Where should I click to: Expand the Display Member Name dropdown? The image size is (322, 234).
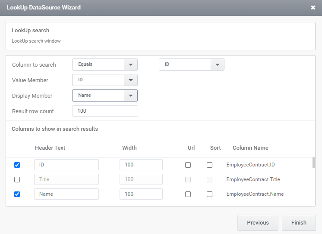coord(130,95)
